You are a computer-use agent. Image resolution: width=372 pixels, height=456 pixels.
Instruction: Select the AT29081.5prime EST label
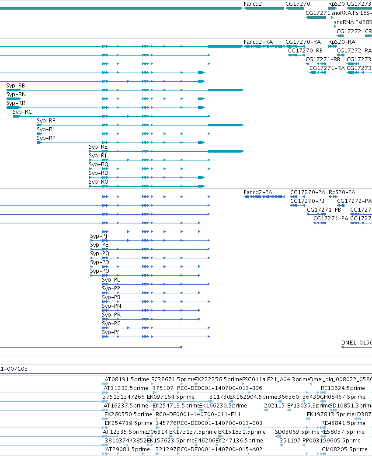click(x=127, y=449)
